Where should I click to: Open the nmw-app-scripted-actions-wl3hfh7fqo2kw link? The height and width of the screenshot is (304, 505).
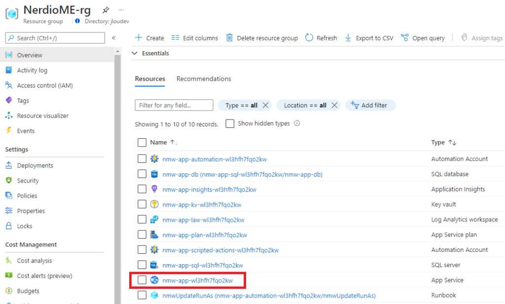(x=220, y=250)
